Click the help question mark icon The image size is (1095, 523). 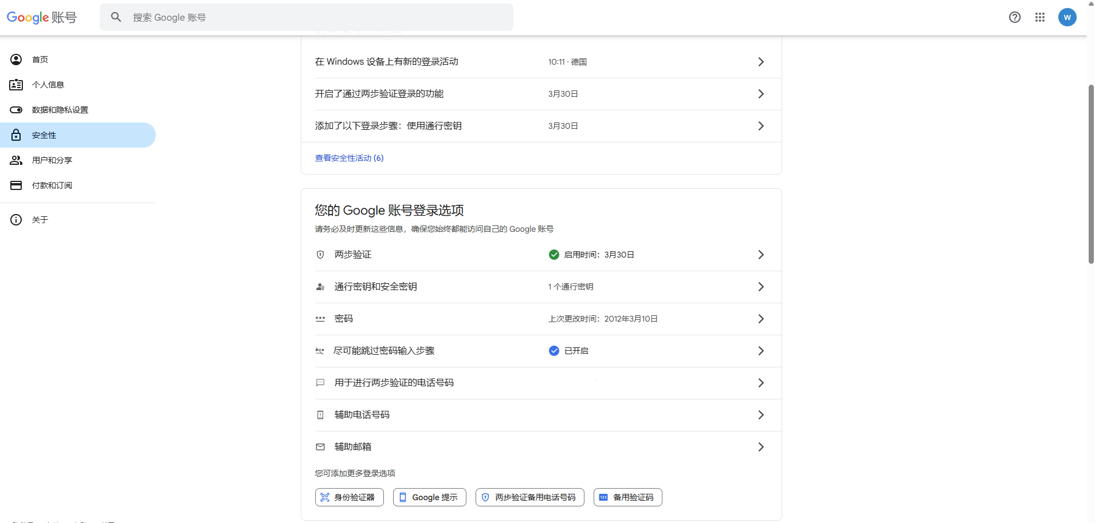[x=1015, y=17]
